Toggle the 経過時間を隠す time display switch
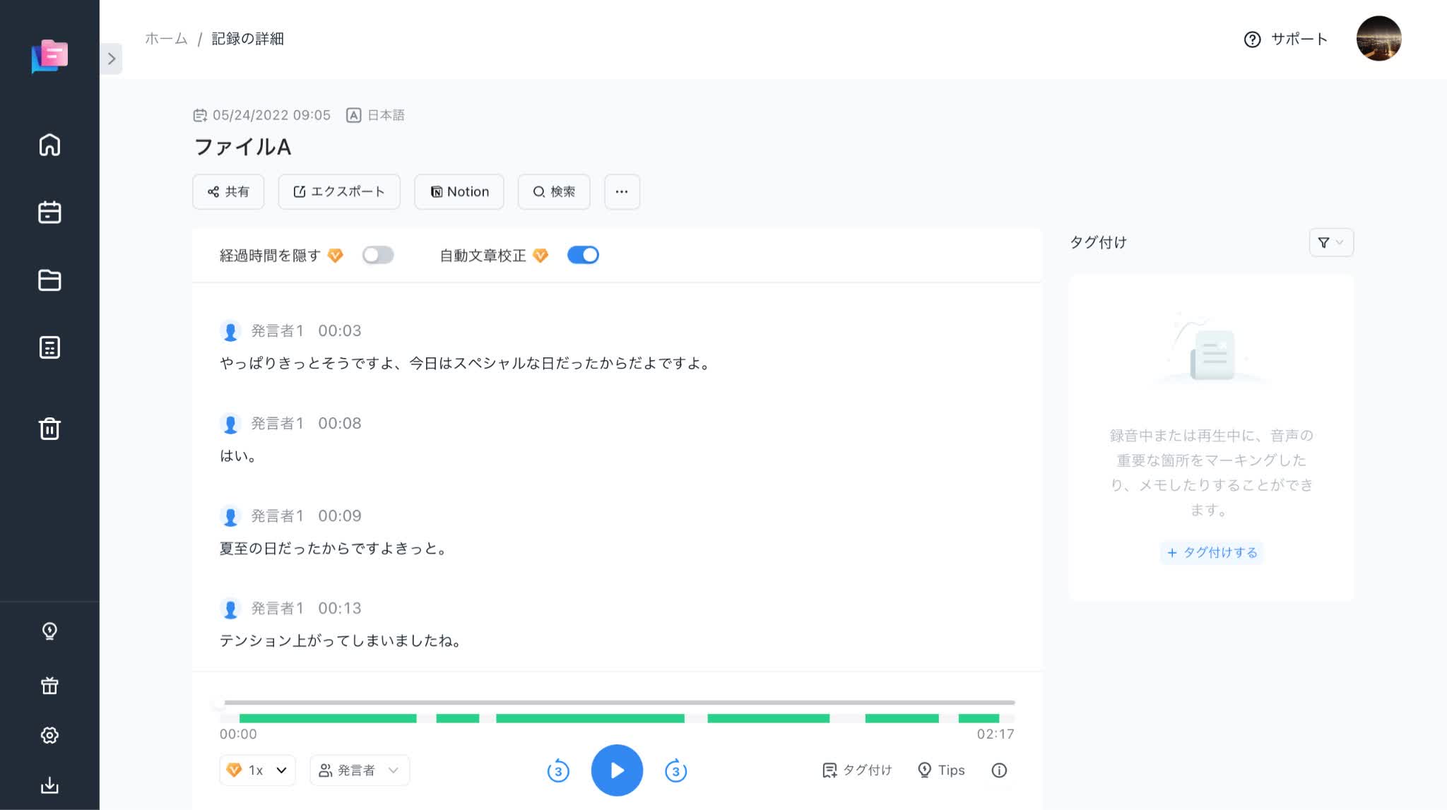Image resolution: width=1447 pixels, height=810 pixels. click(x=377, y=256)
